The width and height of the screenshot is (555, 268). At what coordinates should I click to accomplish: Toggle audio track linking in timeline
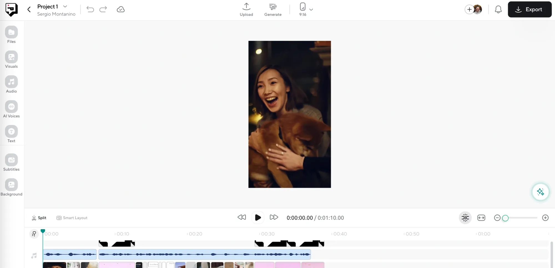click(34, 234)
